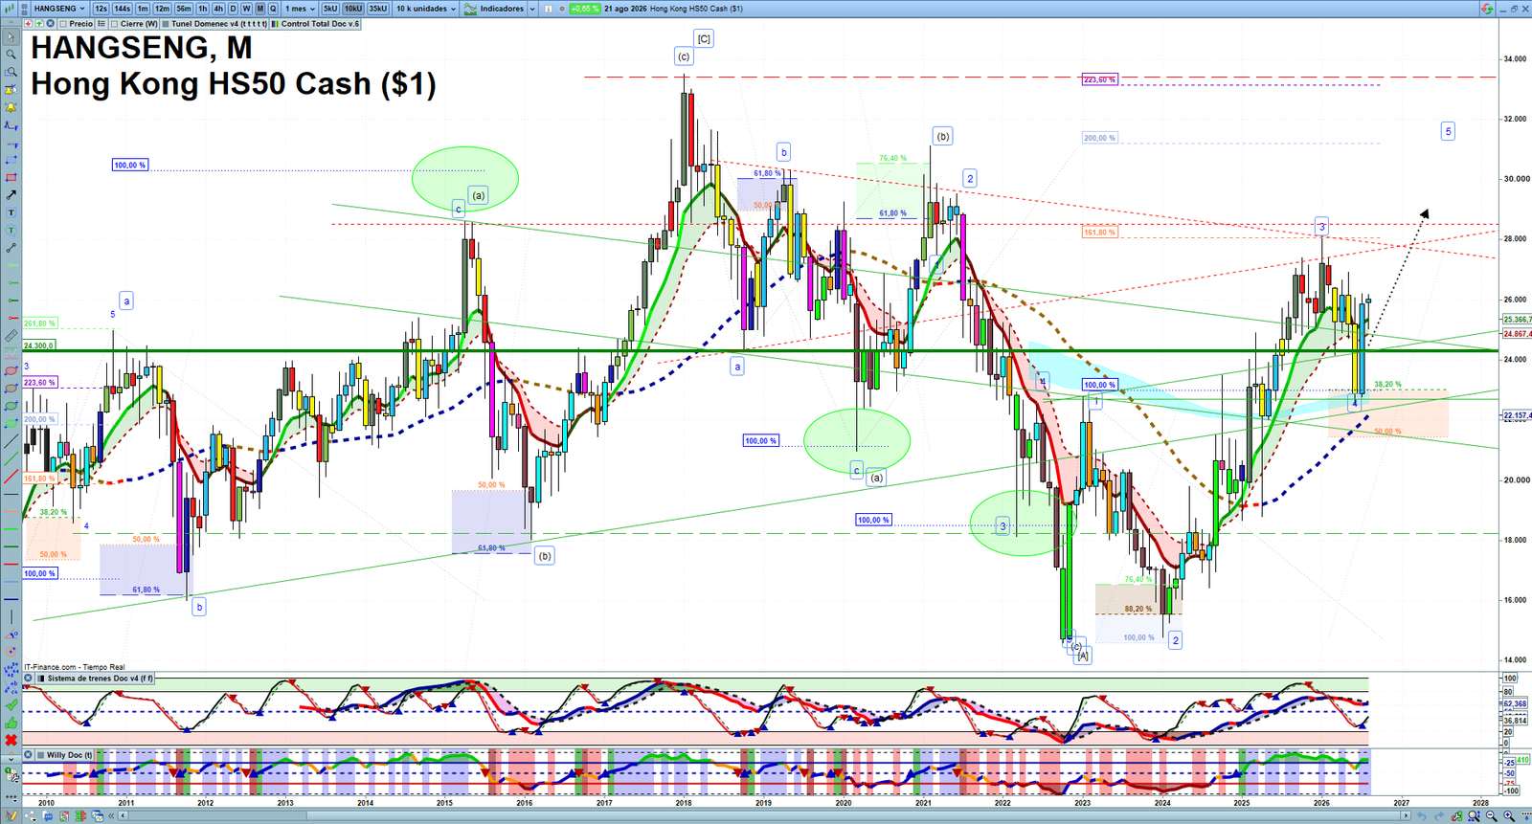The height and width of the screenshot is (824, 1532).
Task: Switch to the D daily timeframe
Action: [233, 9]
